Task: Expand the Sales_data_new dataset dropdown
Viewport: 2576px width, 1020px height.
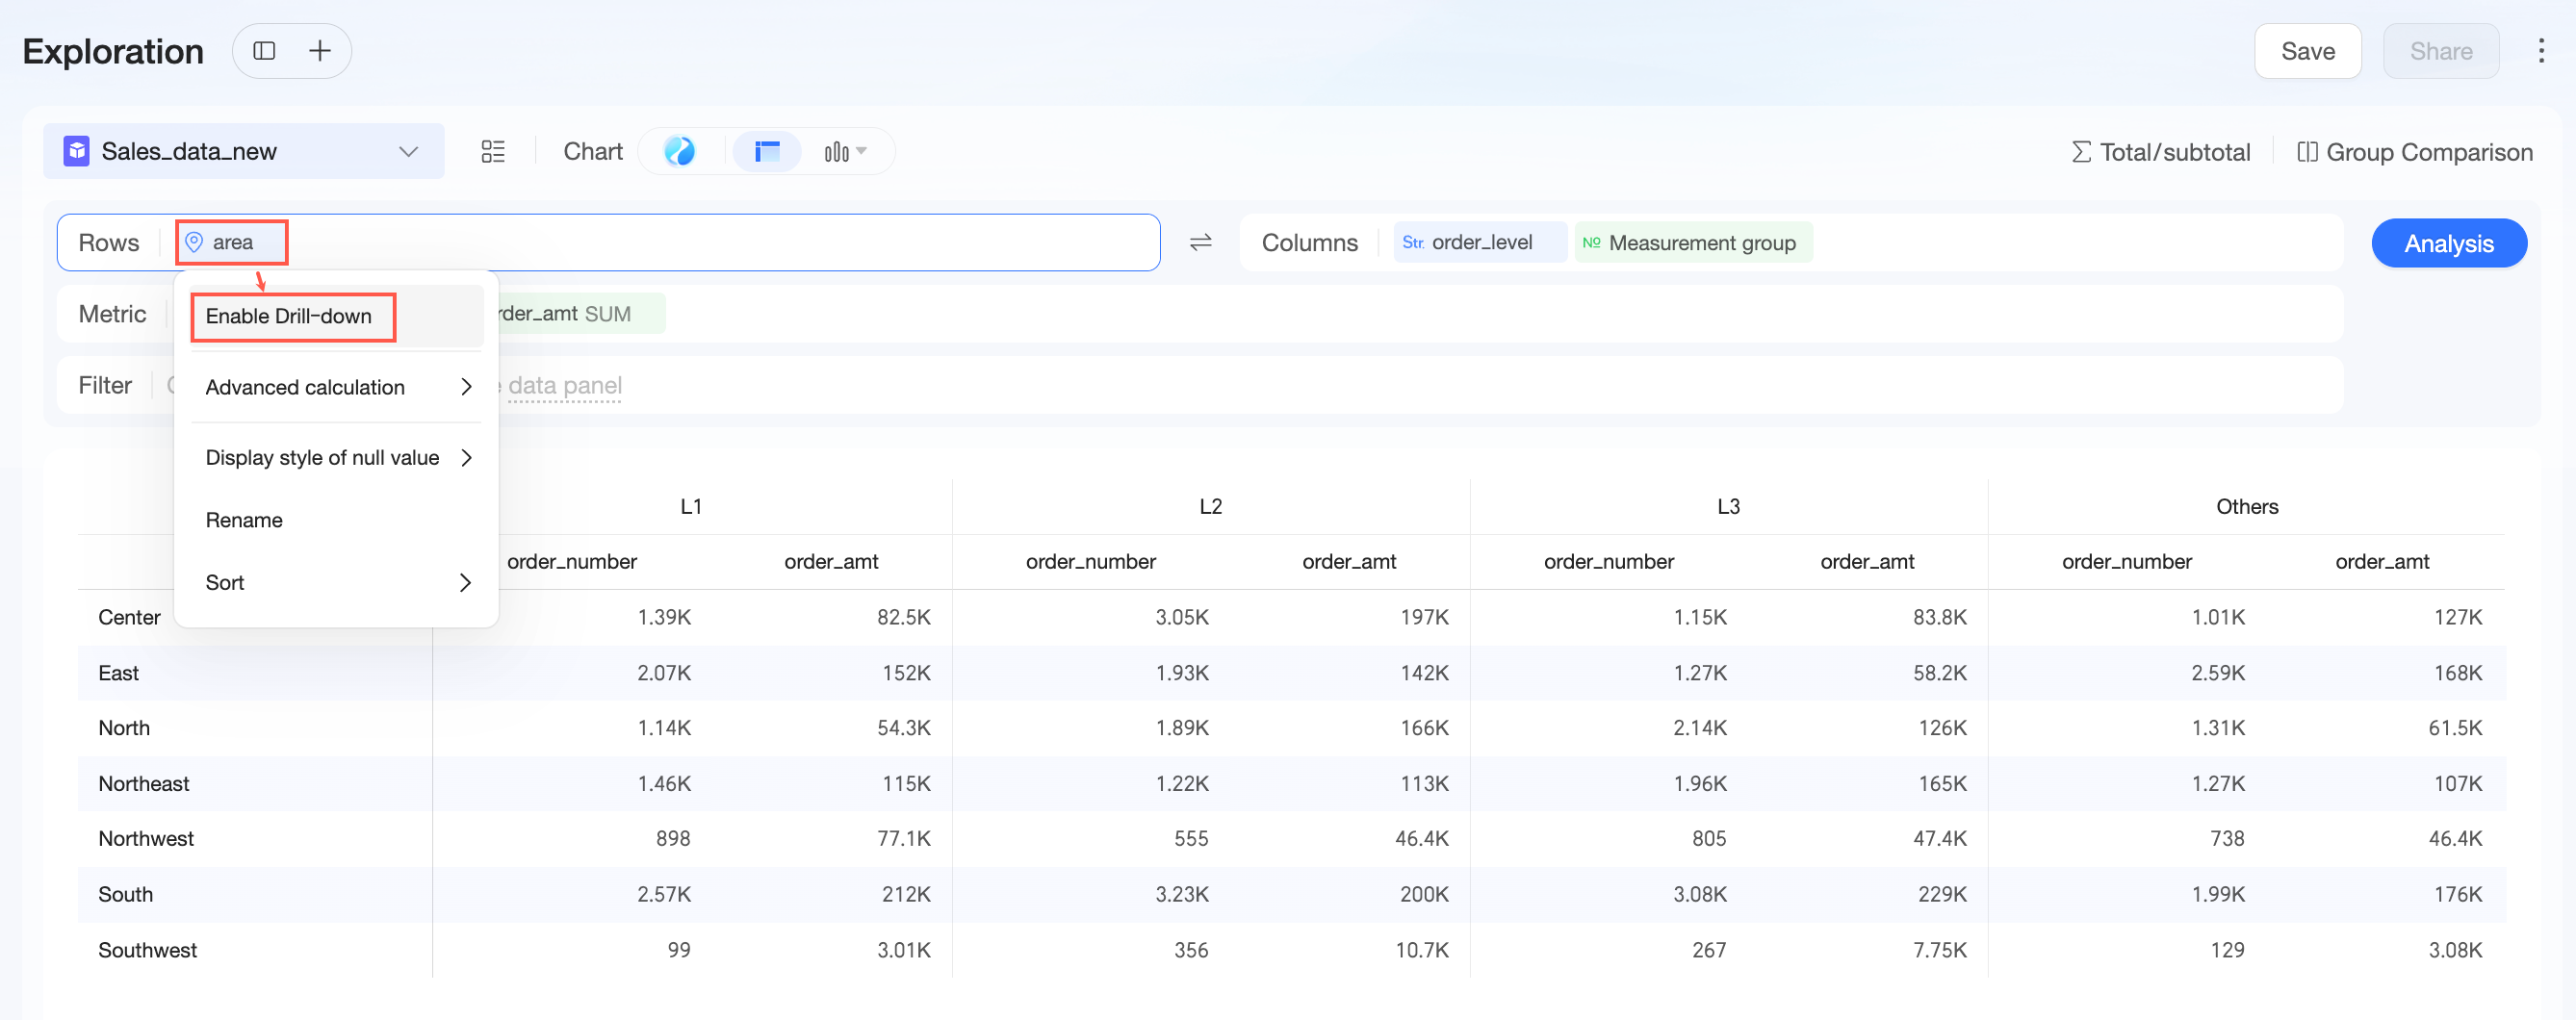Action: 244,152
